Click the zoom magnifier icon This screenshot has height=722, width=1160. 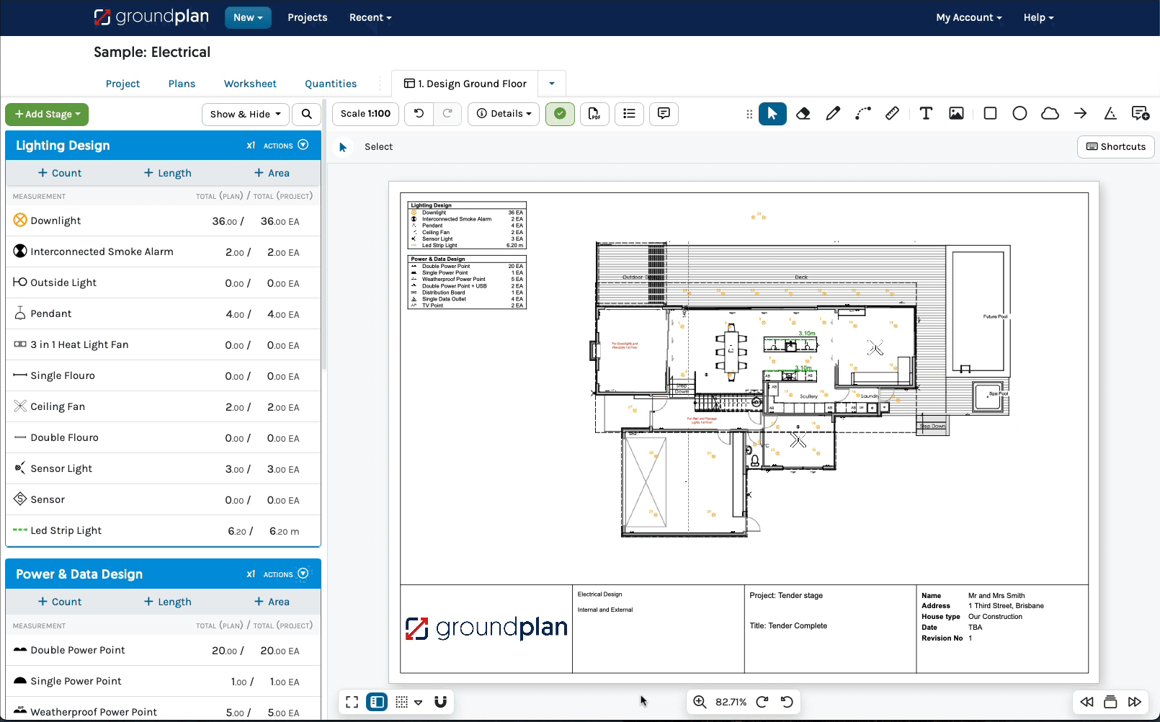coord(700,702)
